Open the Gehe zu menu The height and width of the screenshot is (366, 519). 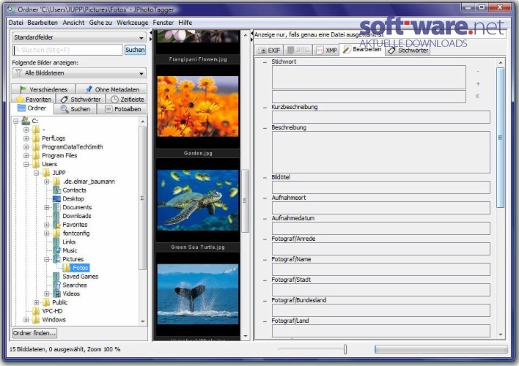pos(100,23)
